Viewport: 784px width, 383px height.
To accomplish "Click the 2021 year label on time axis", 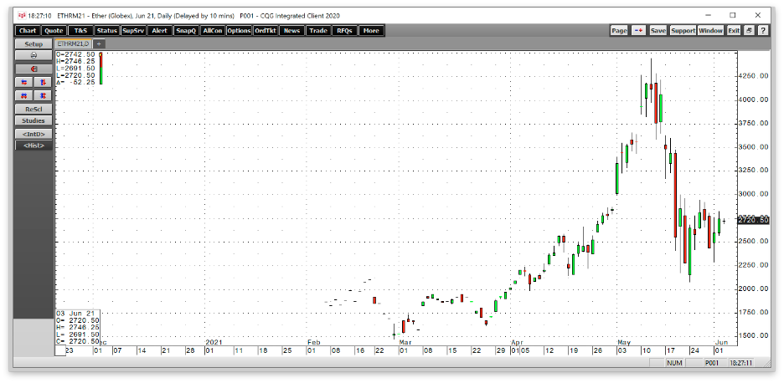I will 214,343.
